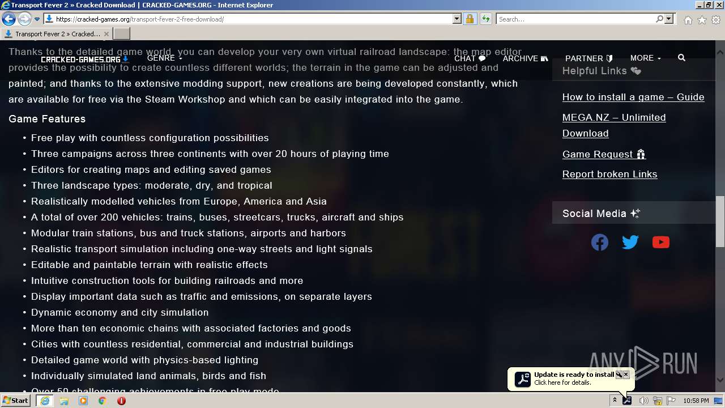This screenshot has width=725, height=408.
Task: Click the Helpful Links heading
Action: pos(602,71)
